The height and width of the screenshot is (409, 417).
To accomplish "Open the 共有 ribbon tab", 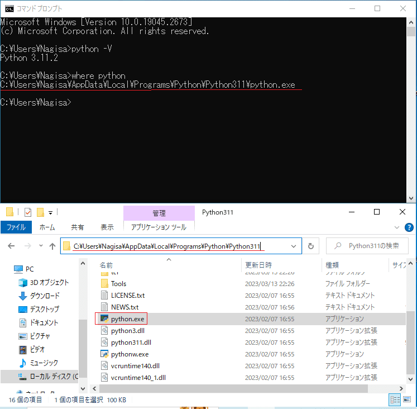I will point(78,227).
